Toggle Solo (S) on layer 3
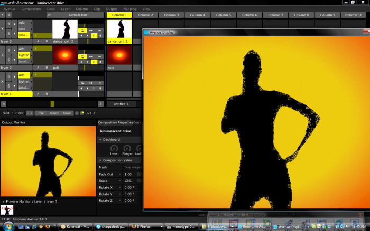 [8, 33]
